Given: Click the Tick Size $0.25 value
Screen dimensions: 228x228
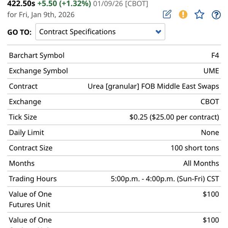Looking at the screenshot, I should (174, 117).
